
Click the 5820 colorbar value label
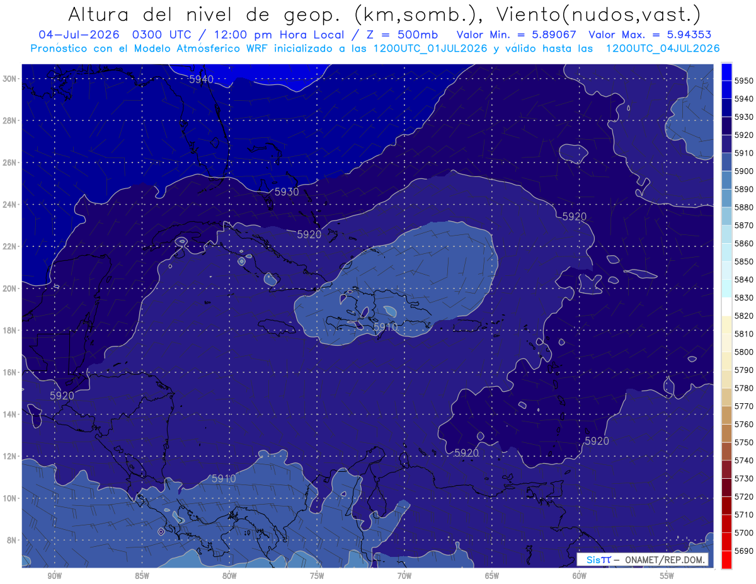click(x=744, y=316)
